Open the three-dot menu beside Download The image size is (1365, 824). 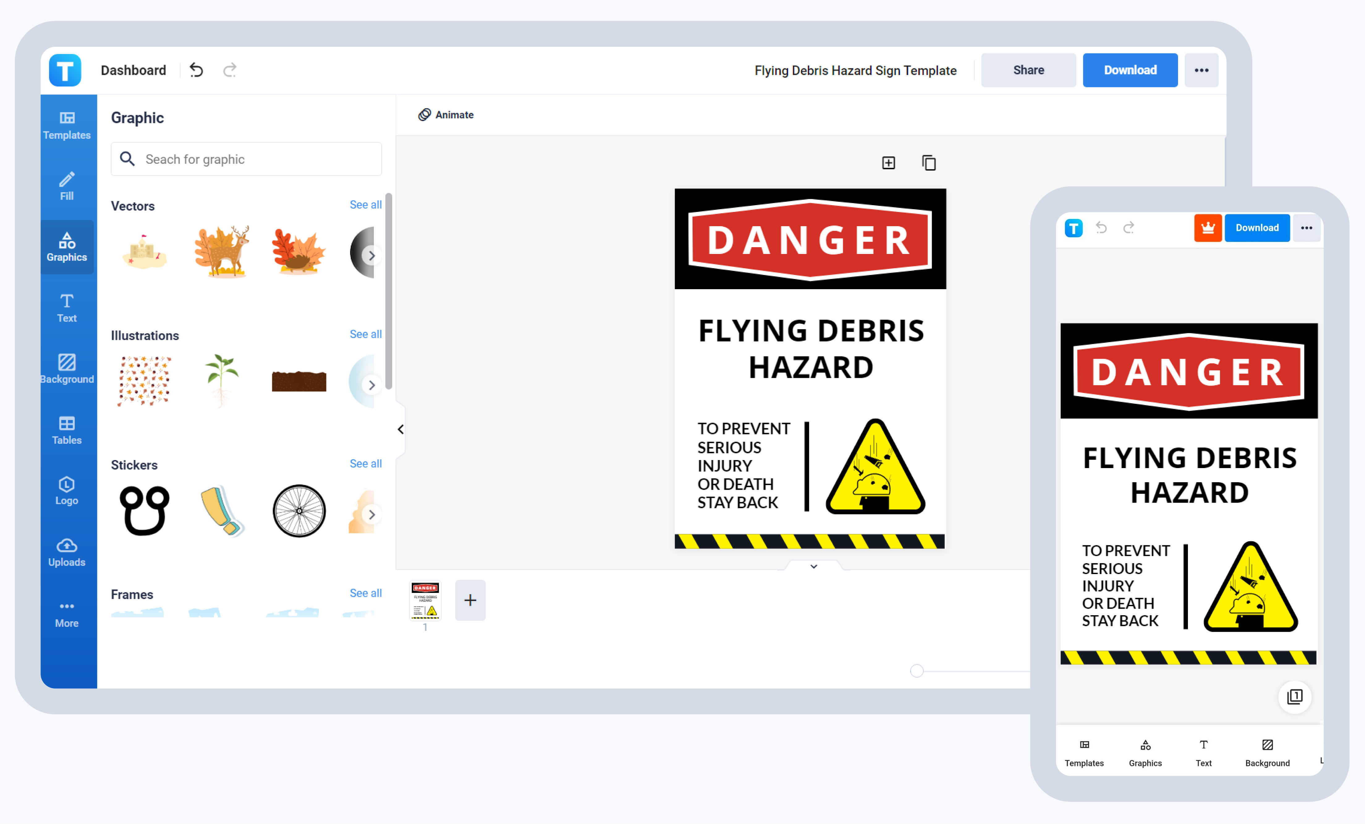click(x=1201, y=70)
